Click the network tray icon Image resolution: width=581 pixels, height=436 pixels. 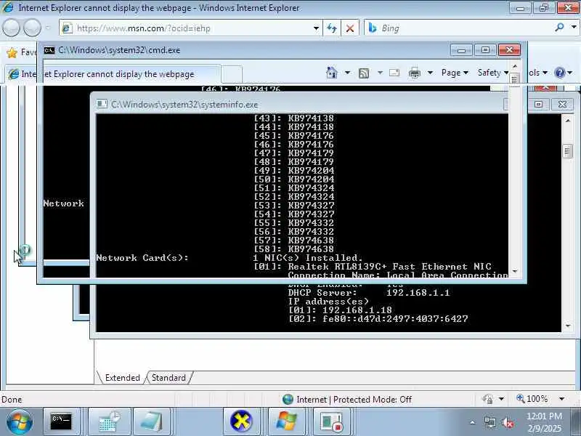click(x=489, y=422)
